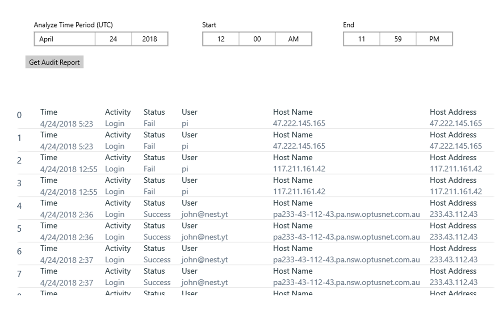
Task: Select audit row number 1
Action: (x=19, y=138)
